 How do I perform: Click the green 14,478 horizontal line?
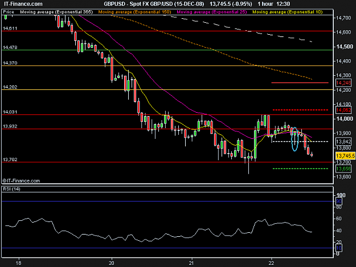(x=167, y=50)
